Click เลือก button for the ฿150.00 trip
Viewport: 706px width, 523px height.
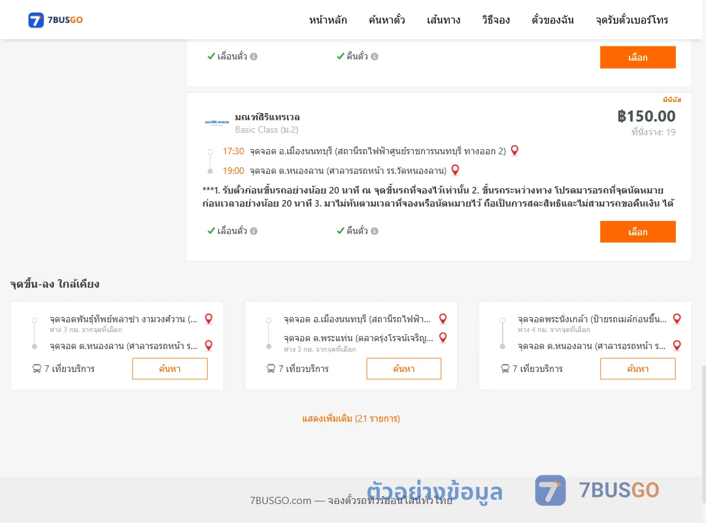click(637, 231)
